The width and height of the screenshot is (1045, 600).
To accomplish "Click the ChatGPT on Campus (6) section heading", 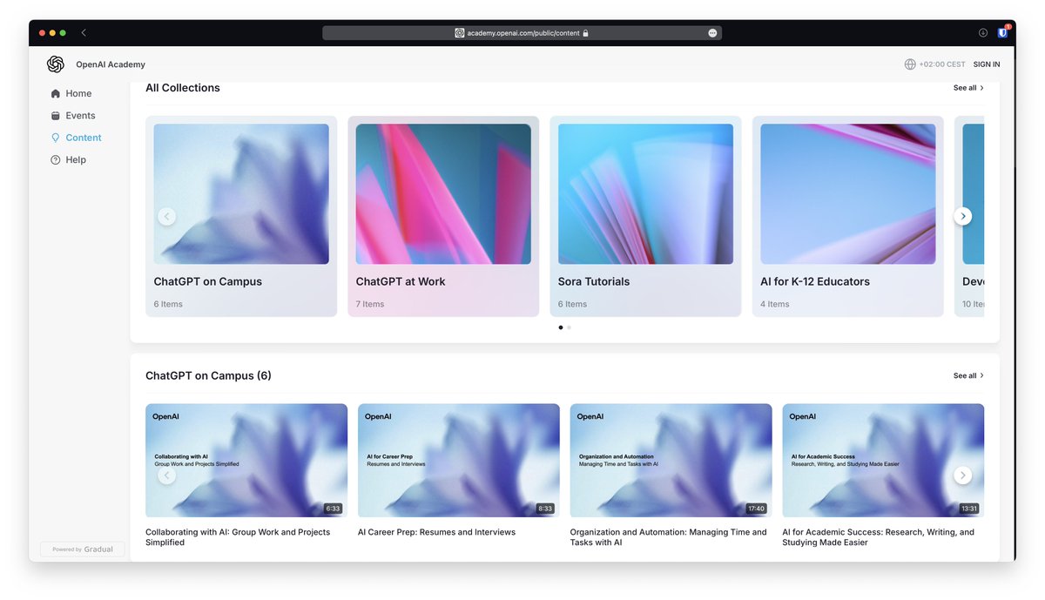I will click(x=208, y=376).
